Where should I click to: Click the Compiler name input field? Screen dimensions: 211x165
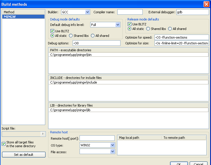130,12
